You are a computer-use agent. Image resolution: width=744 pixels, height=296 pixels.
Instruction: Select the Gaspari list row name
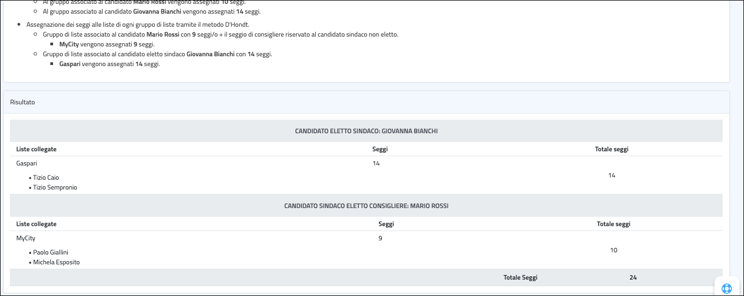tap(27, 163)
